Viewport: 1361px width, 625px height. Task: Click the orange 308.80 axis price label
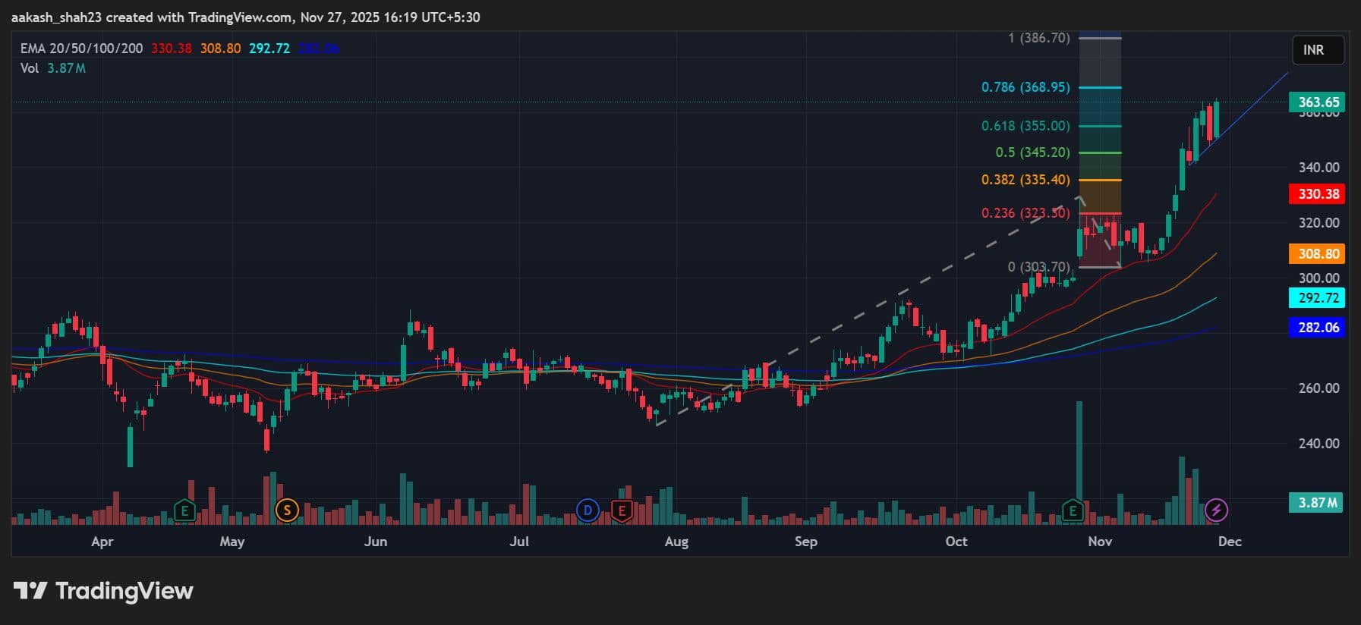[x=1318, y=254]
